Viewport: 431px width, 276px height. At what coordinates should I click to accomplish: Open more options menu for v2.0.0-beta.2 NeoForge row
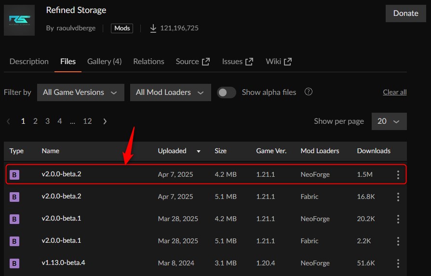[x=398, y=175]
